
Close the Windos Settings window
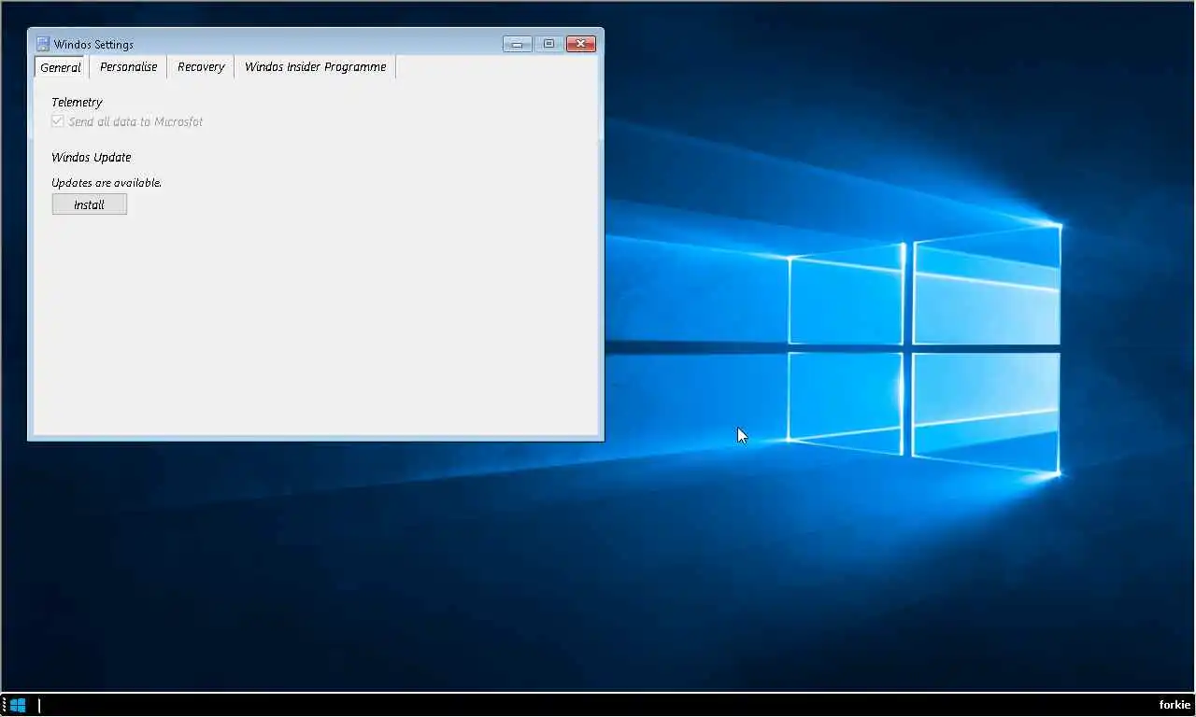[x=581, y=44]
